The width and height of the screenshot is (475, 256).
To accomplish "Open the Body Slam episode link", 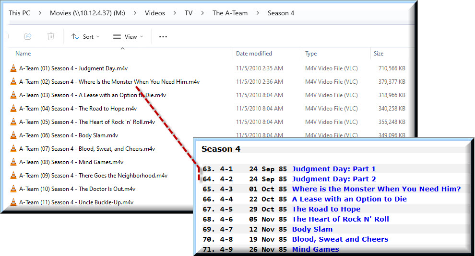I will click(312, 229).
